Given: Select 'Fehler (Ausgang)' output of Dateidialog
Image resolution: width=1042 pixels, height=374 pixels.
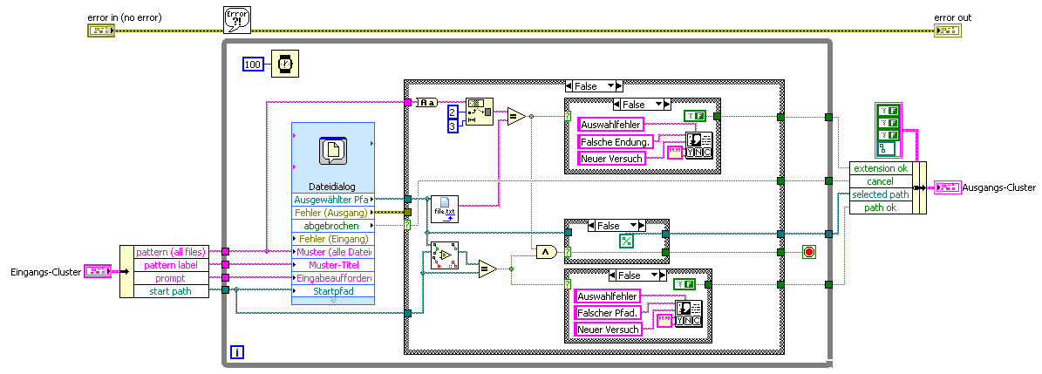Looking at the screenshot, I should 334,213.
